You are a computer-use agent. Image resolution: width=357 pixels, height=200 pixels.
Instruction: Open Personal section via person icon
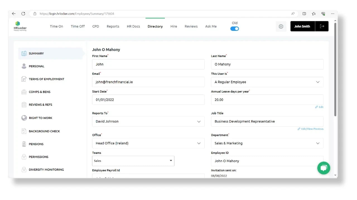pyautogui.click(x=24, y=66)
